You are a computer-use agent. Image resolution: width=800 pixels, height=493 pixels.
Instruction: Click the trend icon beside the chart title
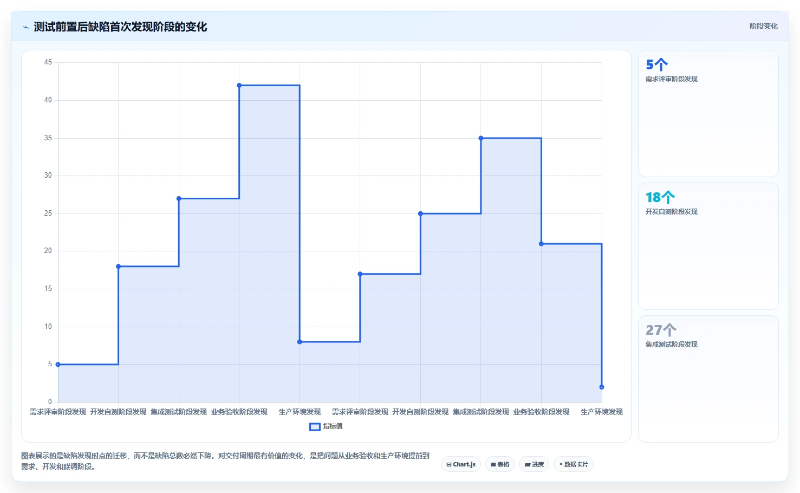pos(25,27)
